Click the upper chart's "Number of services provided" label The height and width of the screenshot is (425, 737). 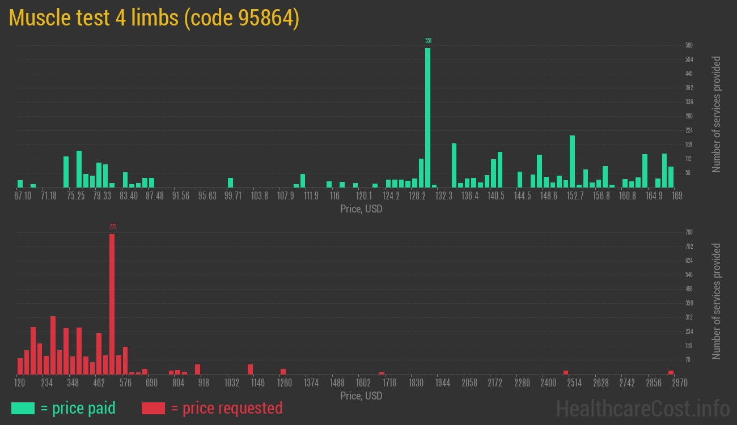click(x=717, y=114)
